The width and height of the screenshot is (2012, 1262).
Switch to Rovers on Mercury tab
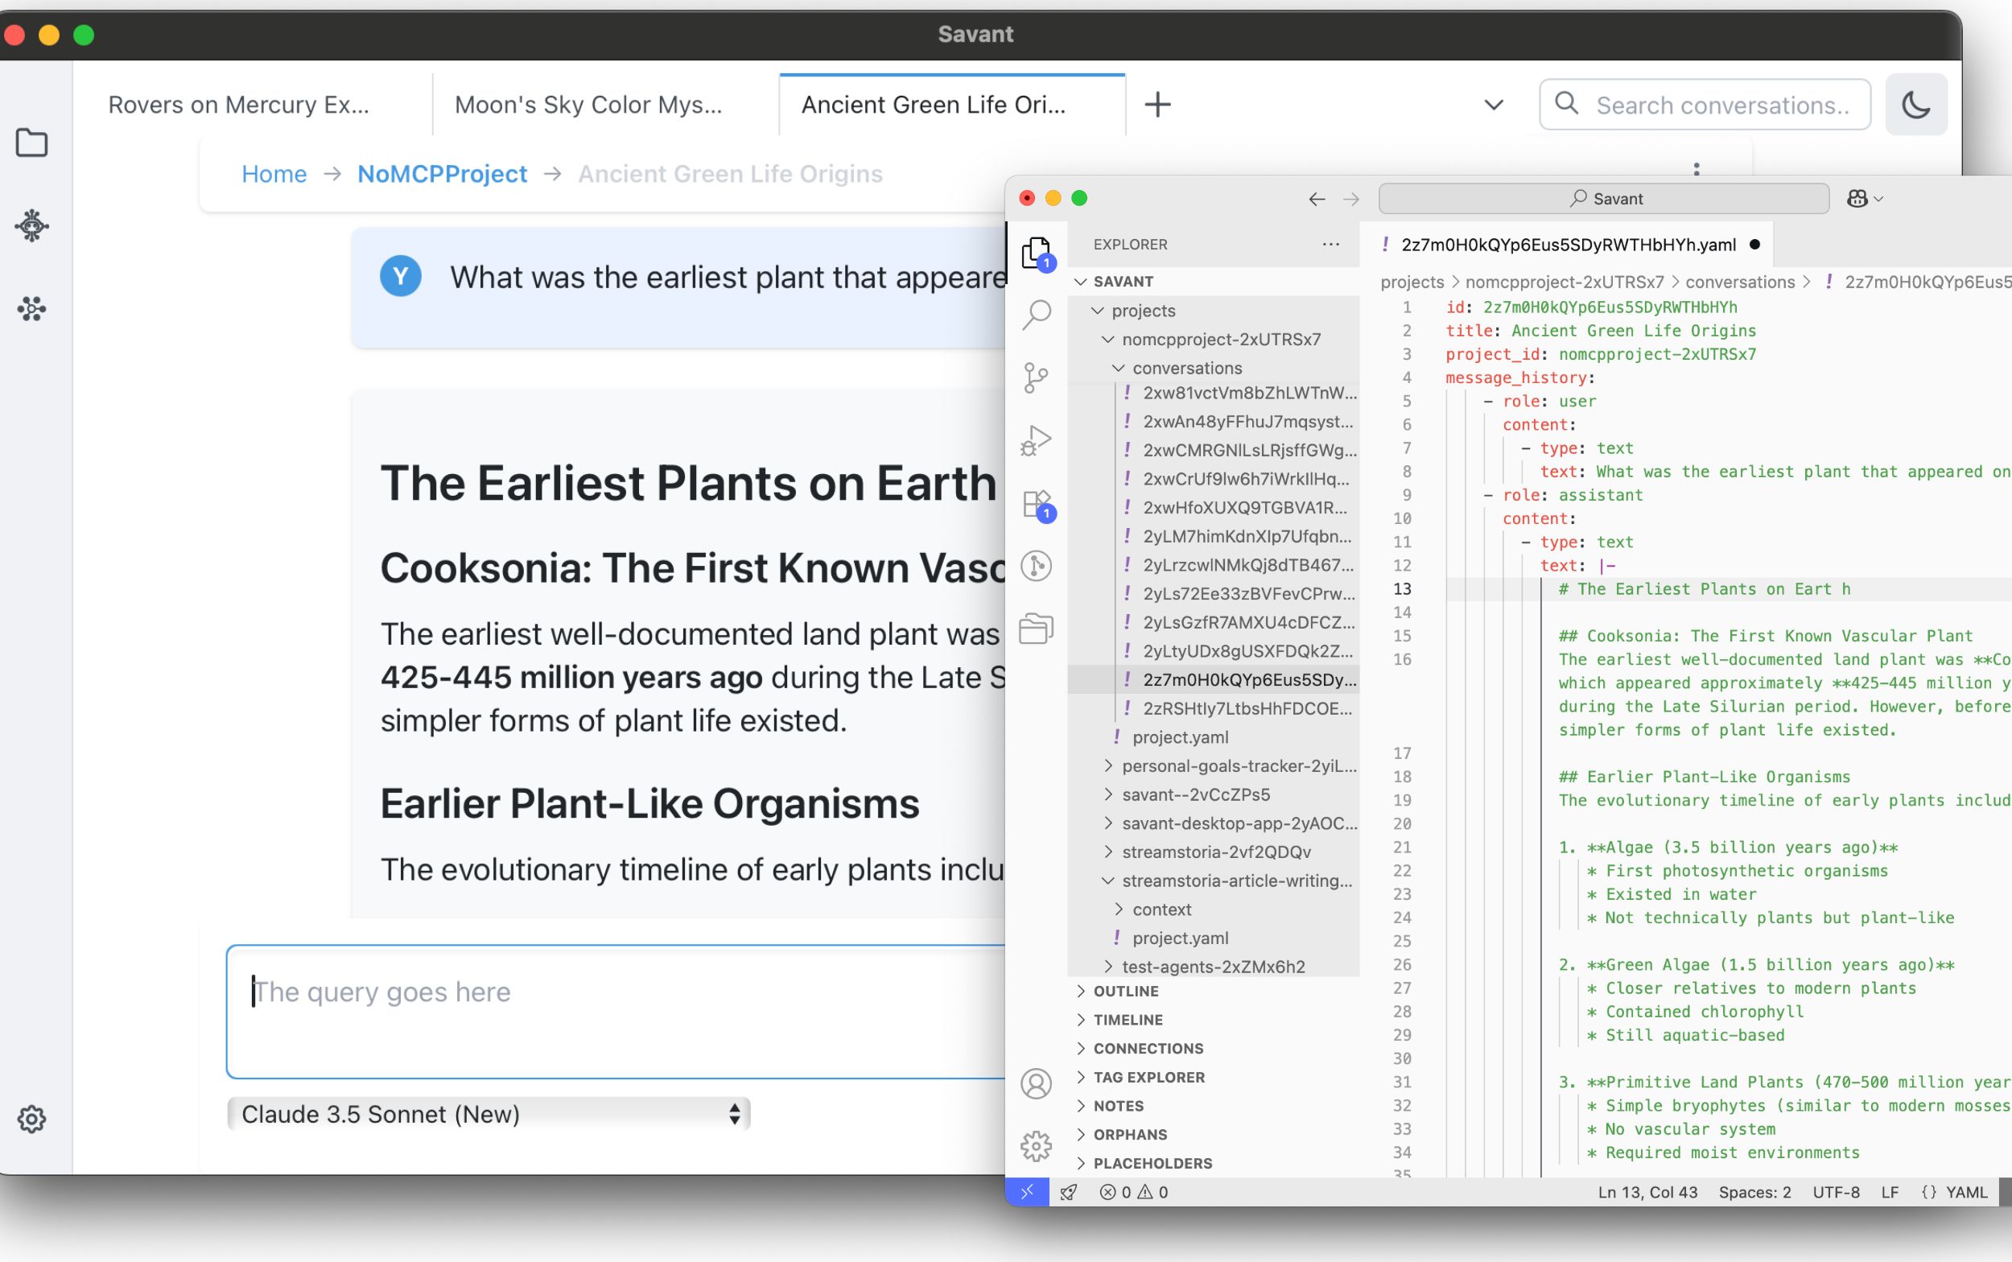[x=239, y=105]
